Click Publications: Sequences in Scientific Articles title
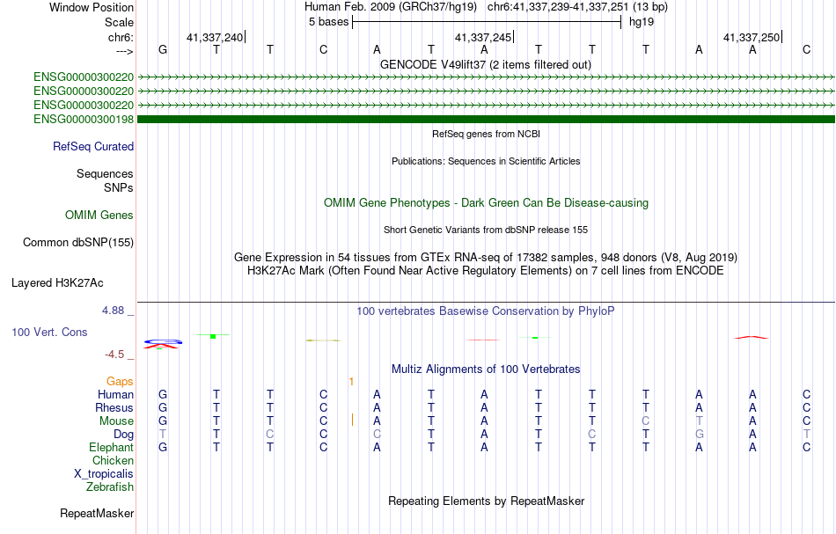 click(x=486, y=162)
